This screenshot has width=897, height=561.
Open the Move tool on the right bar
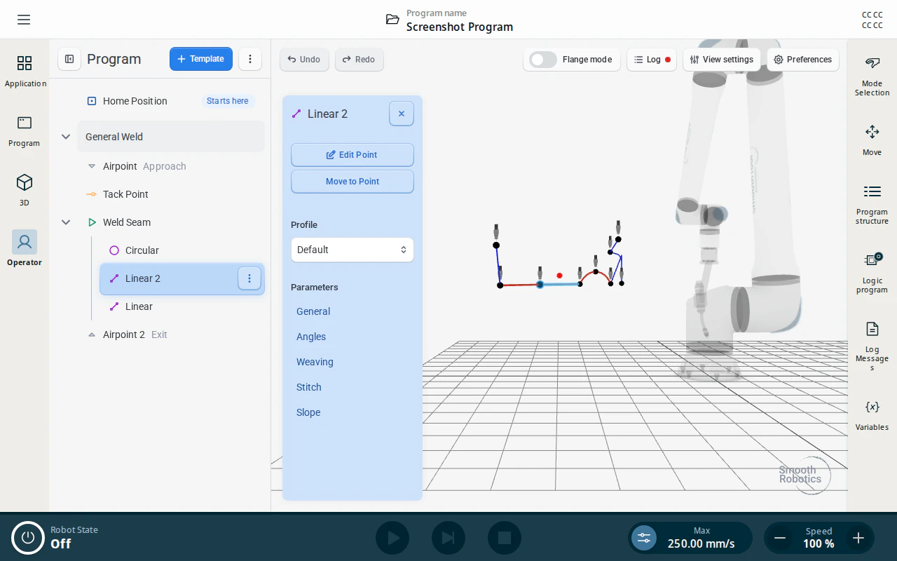(872, 140)
